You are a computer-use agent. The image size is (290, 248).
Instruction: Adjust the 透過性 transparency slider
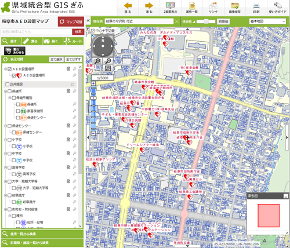coord(206,21)
